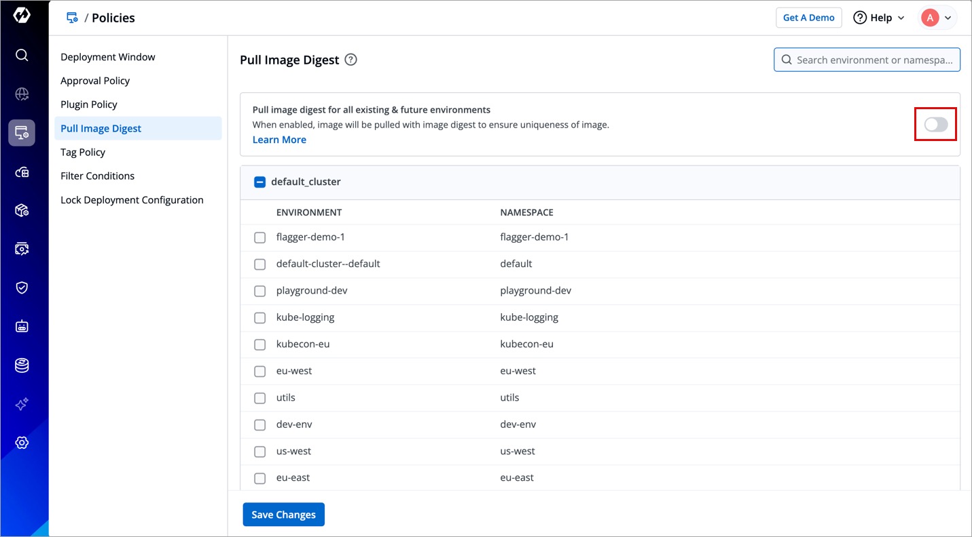The image size is (972, 537).
Task: Open the Deployment Window policy section
Action: (x=108, y=57)
